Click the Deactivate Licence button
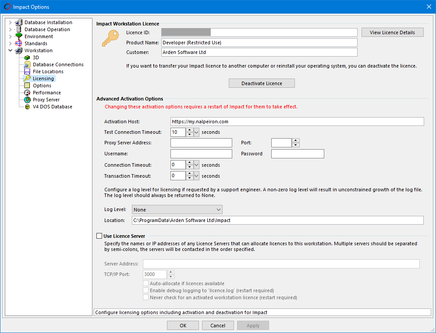This screenshot has height=333, width=436. click(x=262, y=83)
